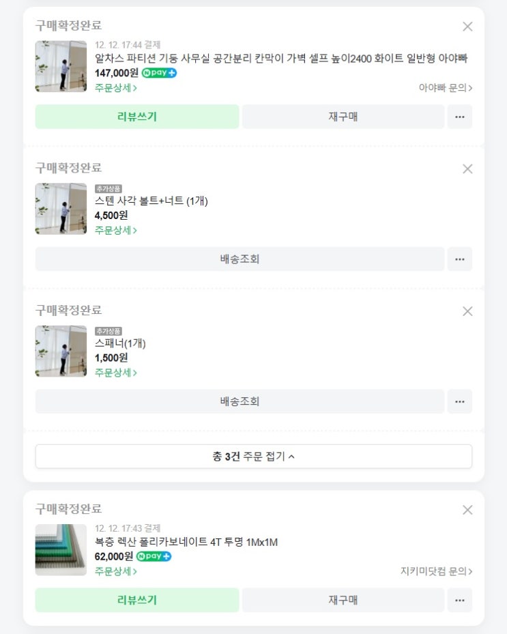Screen dimensions: 507x634
Task: Repurchase the 알차스 파티션 item
Action: click(x=343, y=117)
